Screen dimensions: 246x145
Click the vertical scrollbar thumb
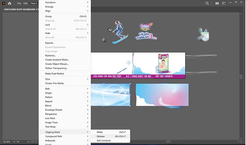tap(241, 77)
